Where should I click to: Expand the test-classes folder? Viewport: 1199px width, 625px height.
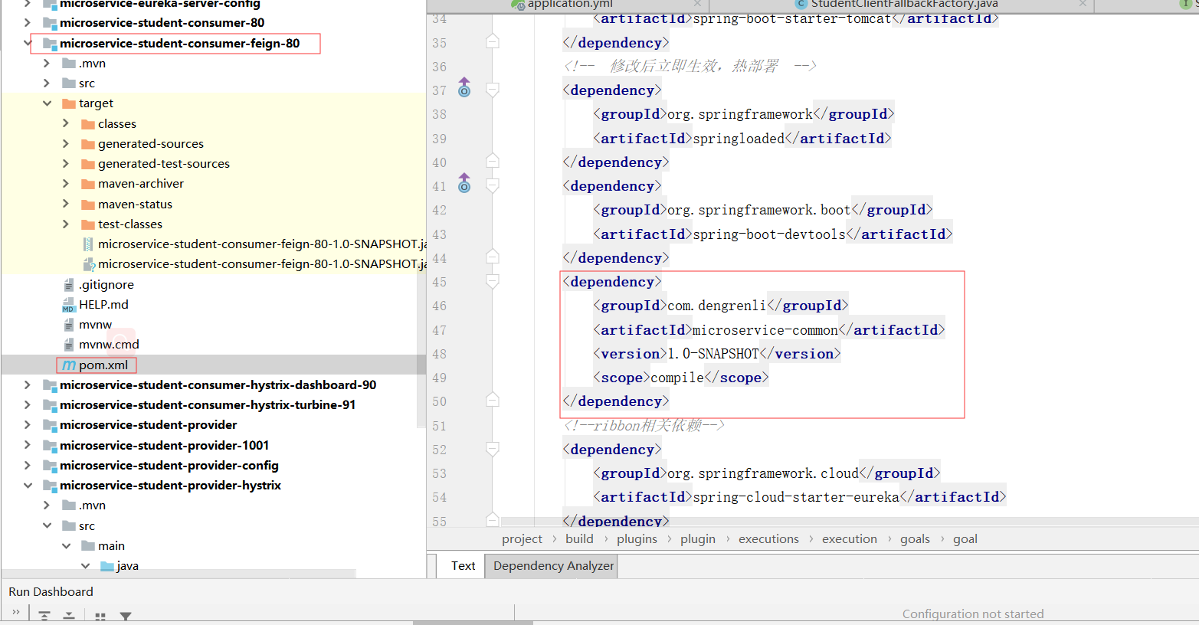(x=66, y=224)
